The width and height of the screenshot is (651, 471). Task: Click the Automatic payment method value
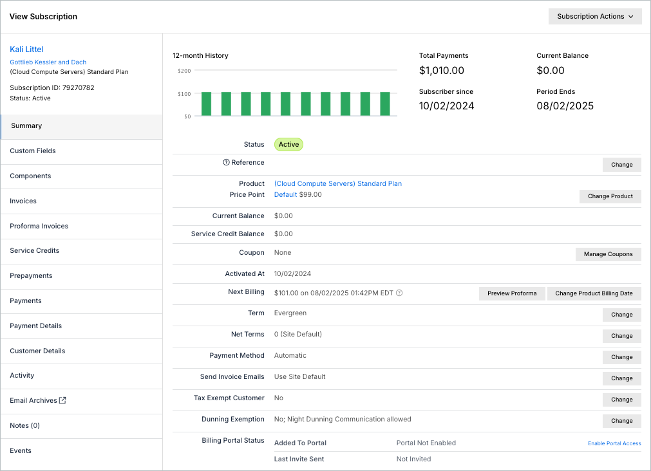(x=290, y=355)
